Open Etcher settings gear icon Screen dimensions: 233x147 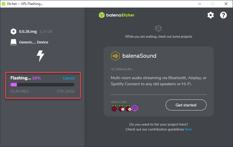pos(211,15)
